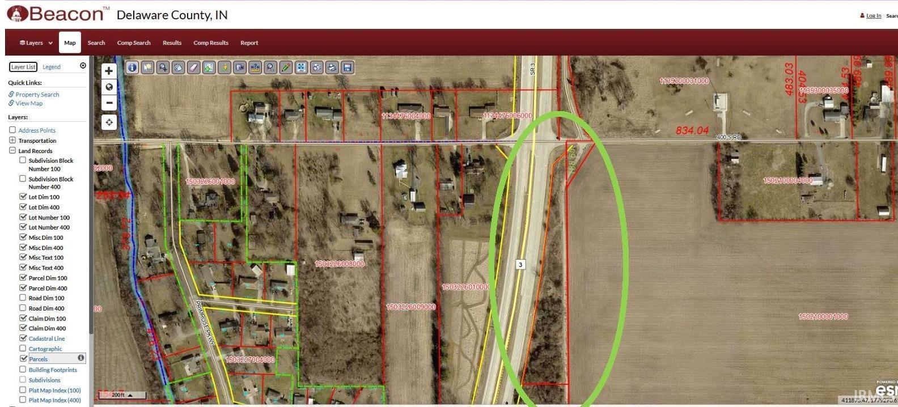Click the info icon beside Parcels layer
898x407 pixels.
click(81, 358)
